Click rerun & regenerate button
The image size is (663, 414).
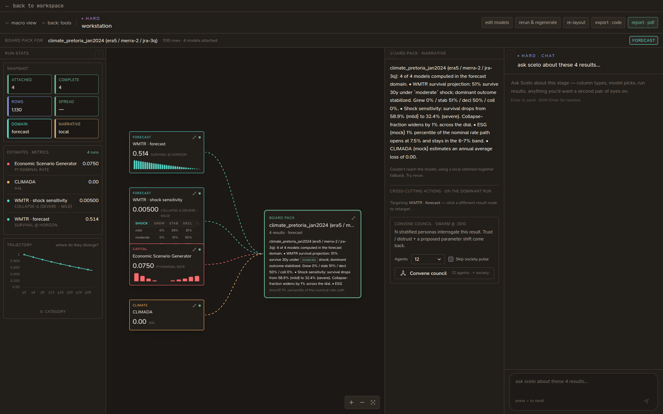[x=538, y=22]
